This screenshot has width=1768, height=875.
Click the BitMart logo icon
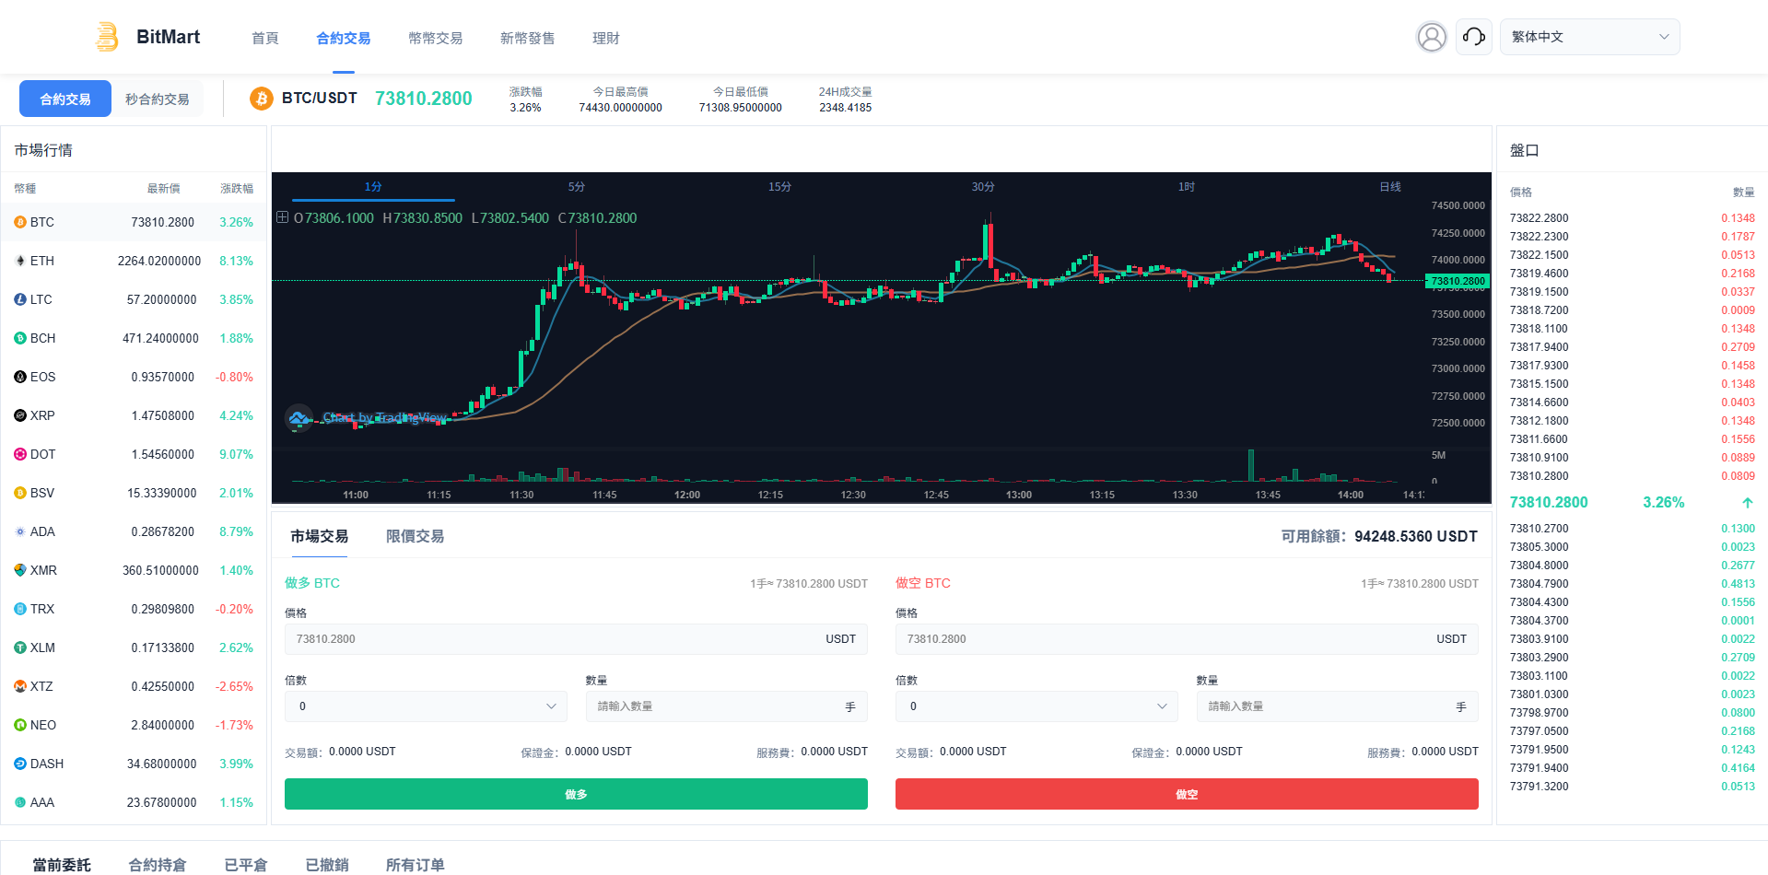pos(107,37)
